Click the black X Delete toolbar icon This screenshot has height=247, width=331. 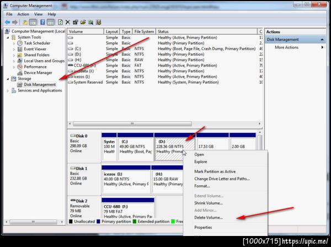pyautogui.click(x=67, y=22)
